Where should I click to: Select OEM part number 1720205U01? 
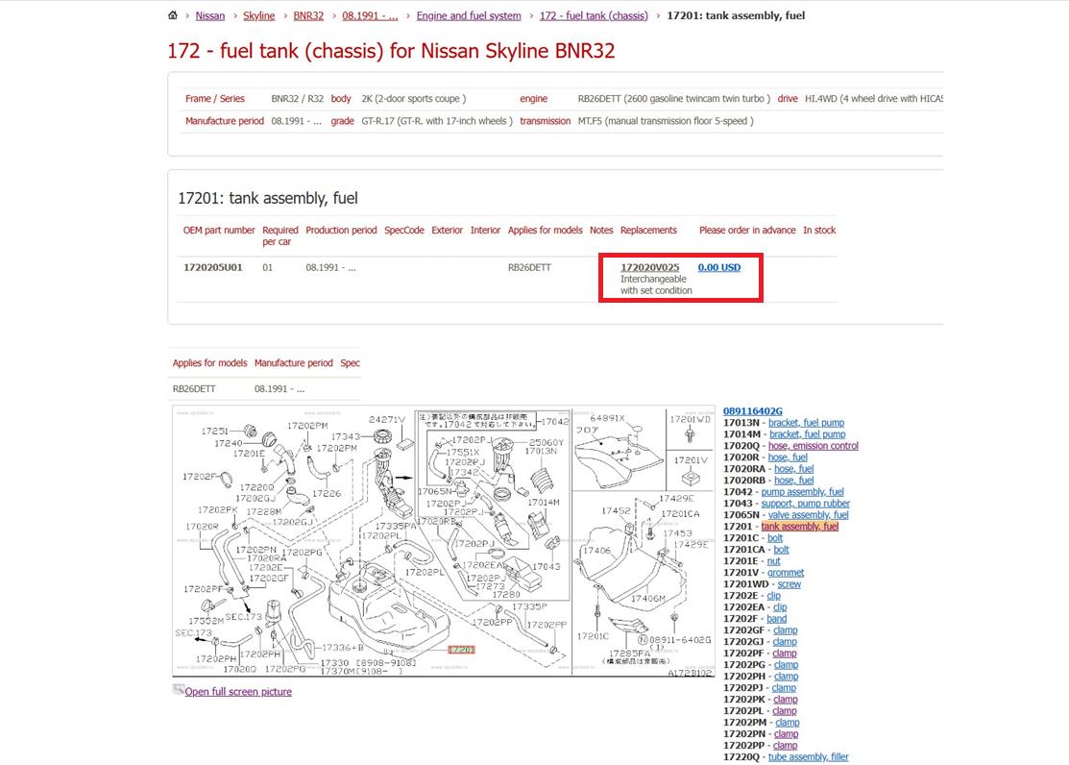click(x=212, y=267)
